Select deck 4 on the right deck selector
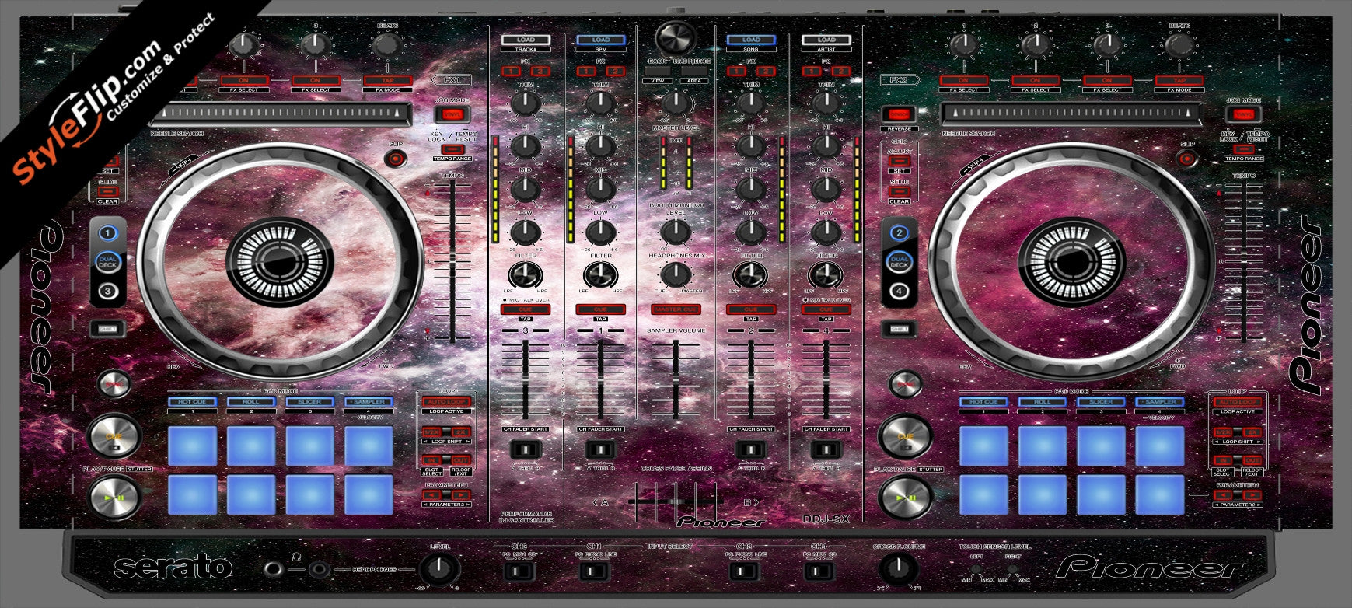The width and height of the screenshot is (1352, 608). [x=899, y=292]
